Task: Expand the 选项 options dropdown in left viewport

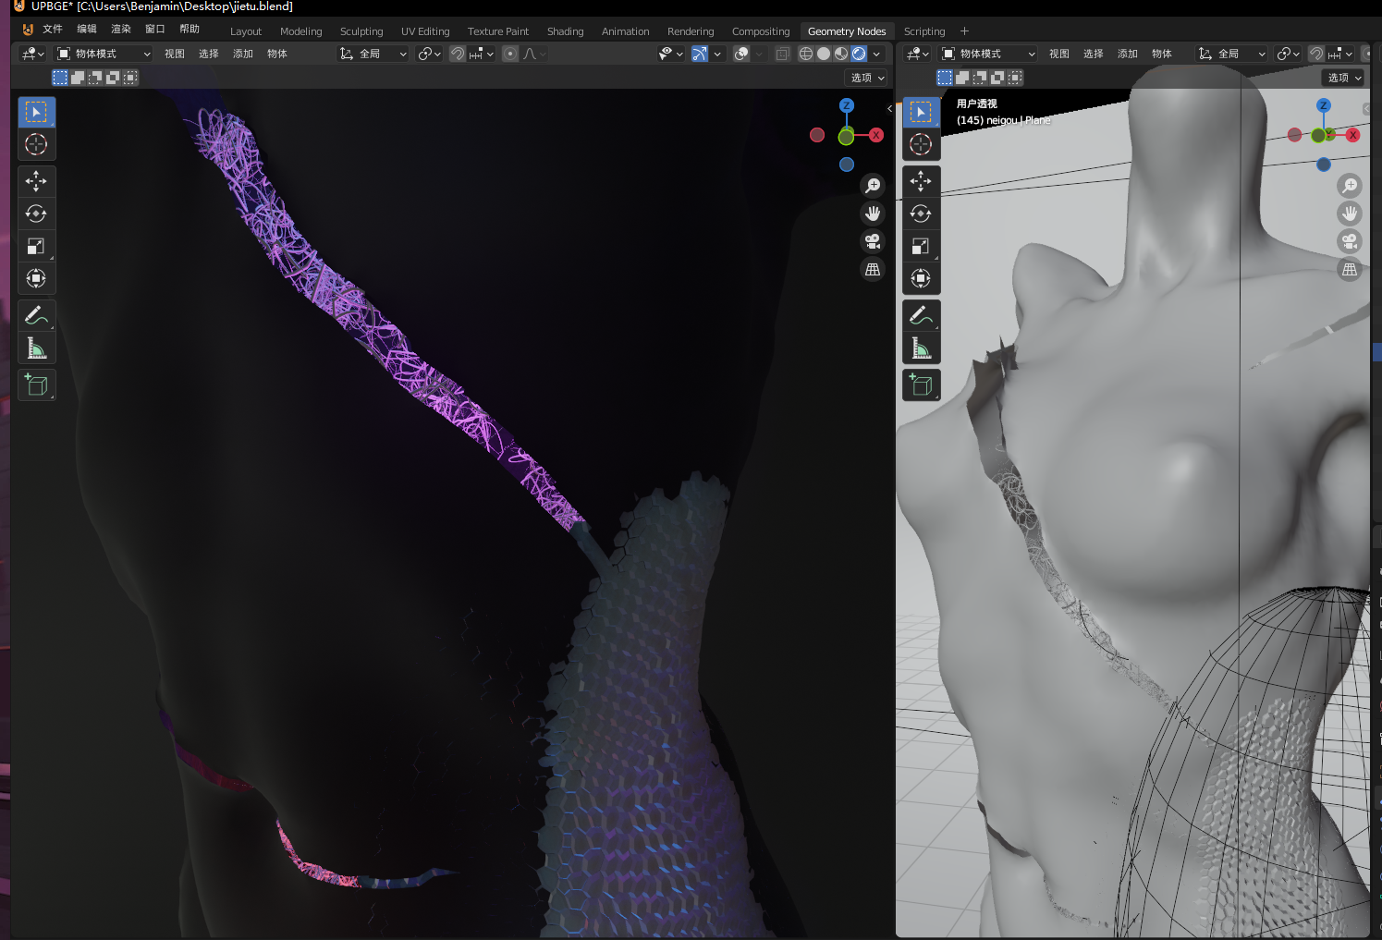Action: point(867,78)
